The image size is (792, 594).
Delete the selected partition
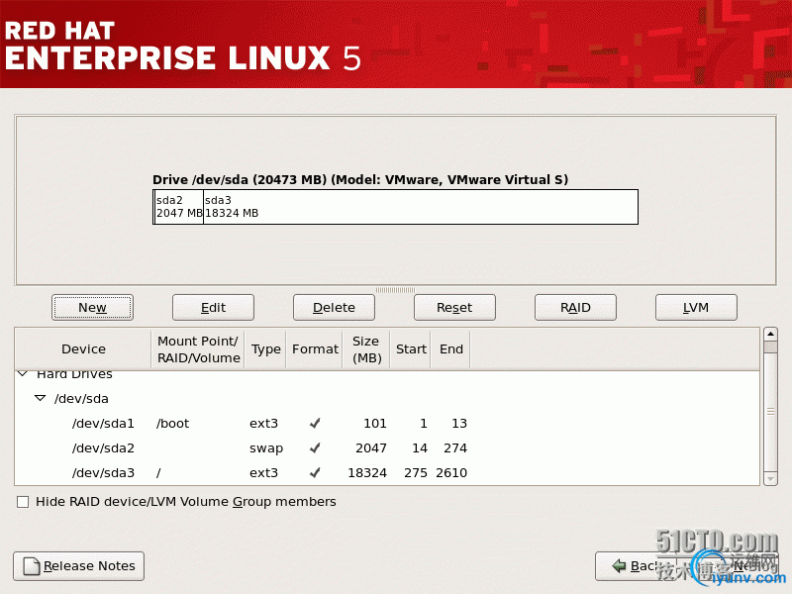pos(334,308)
